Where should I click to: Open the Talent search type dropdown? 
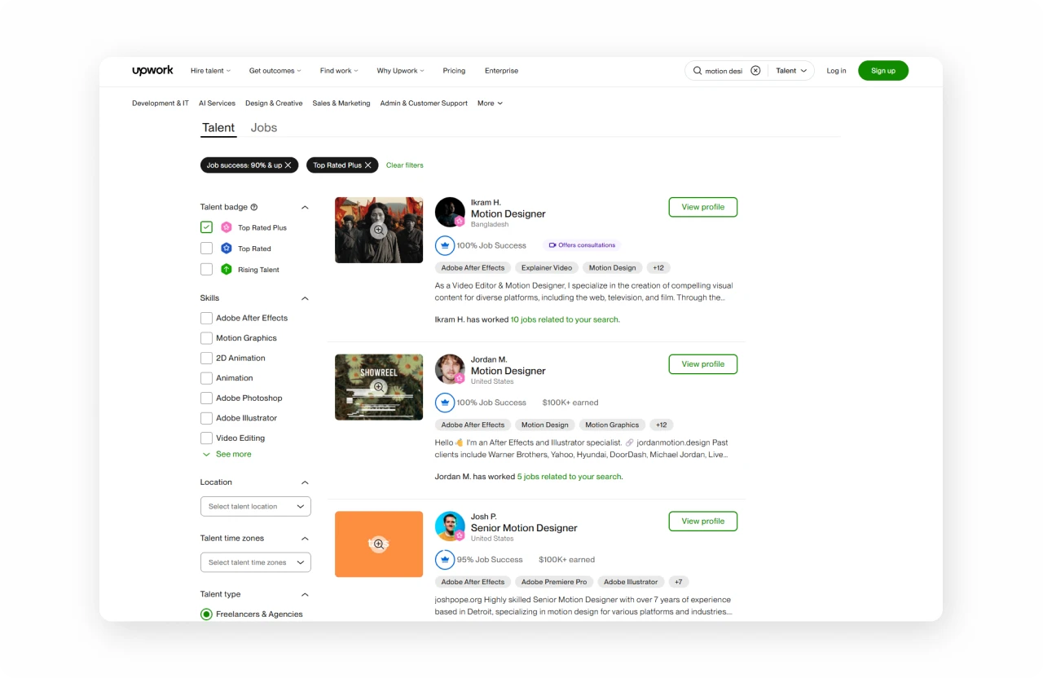(x=791, y=71)
